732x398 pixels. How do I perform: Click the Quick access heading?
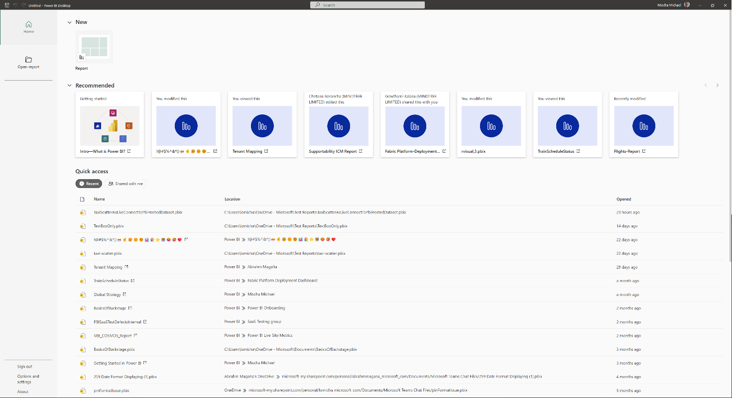(x=92, y=171)
